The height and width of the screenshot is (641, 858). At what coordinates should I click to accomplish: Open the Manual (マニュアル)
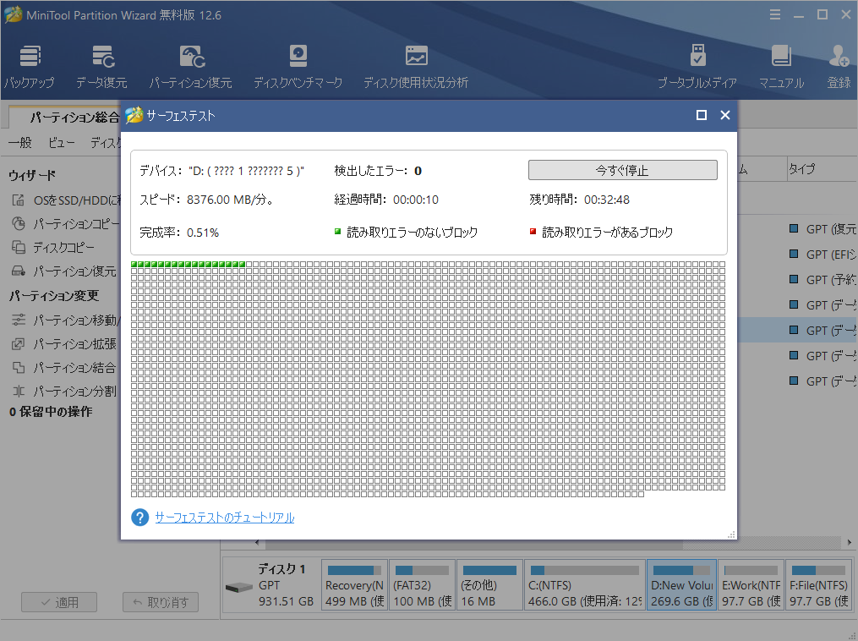(781, 67)
